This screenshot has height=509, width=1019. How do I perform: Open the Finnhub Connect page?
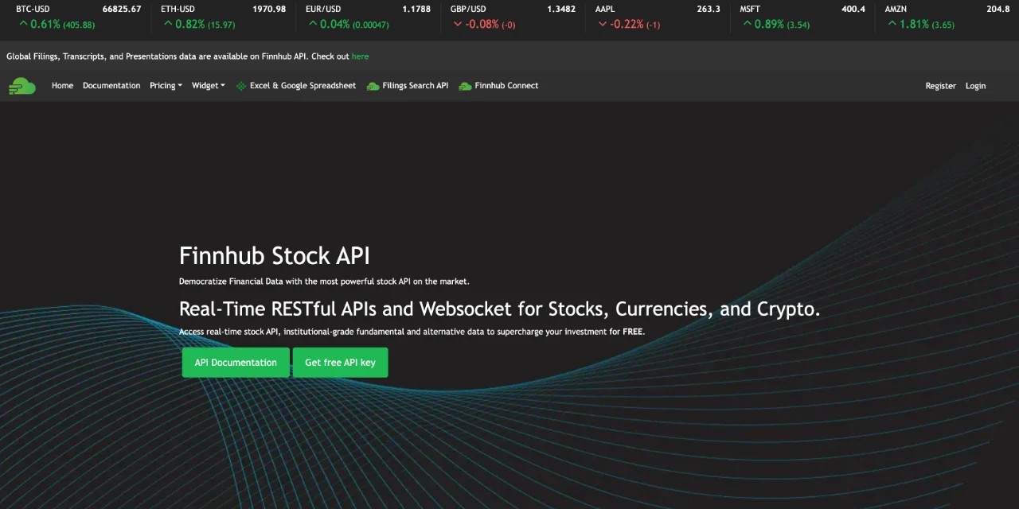[x=506, y=86]
